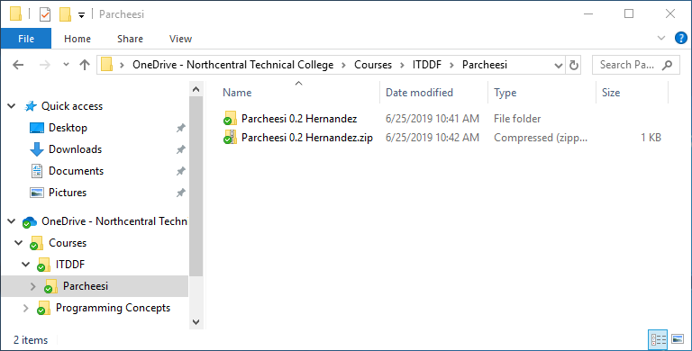Click the pin icon beside Documents
692x351 pixels.
coord(180,171)
